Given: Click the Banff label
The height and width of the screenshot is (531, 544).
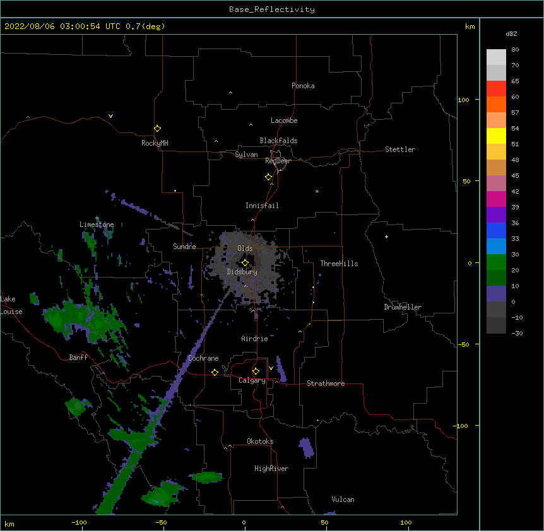Looking at the screenshot, I should pos(78,358).
